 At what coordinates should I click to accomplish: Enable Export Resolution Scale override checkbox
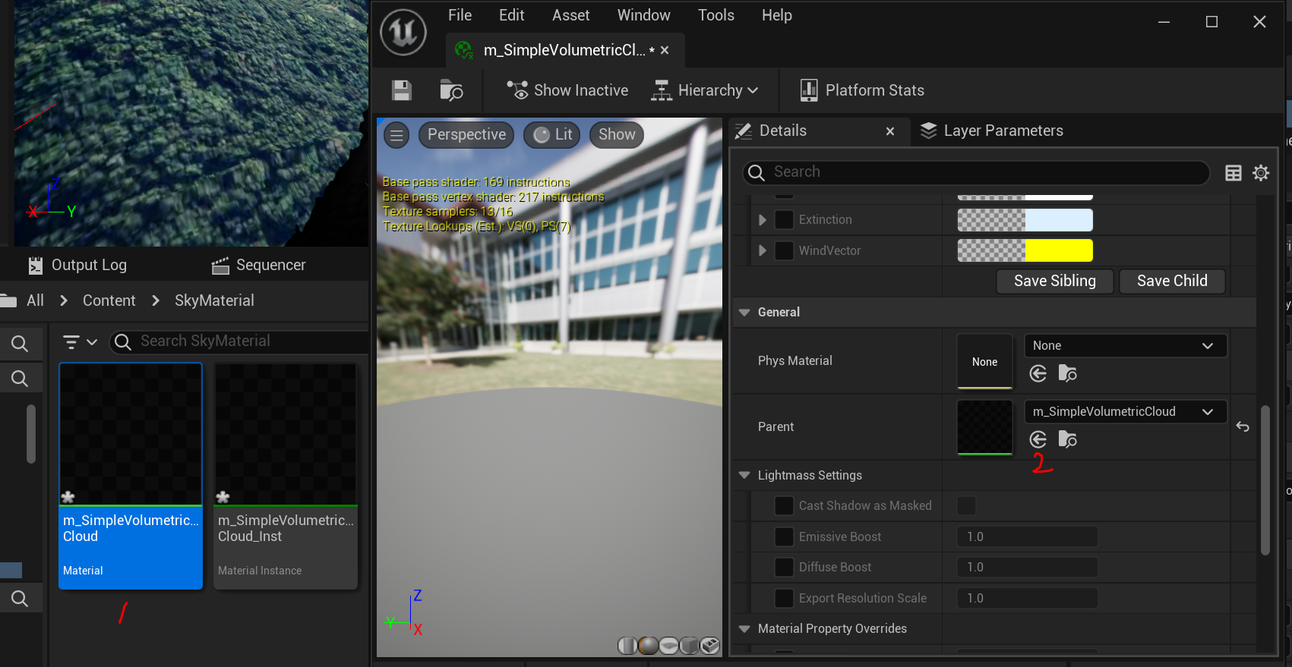click(x=784, y=598)
